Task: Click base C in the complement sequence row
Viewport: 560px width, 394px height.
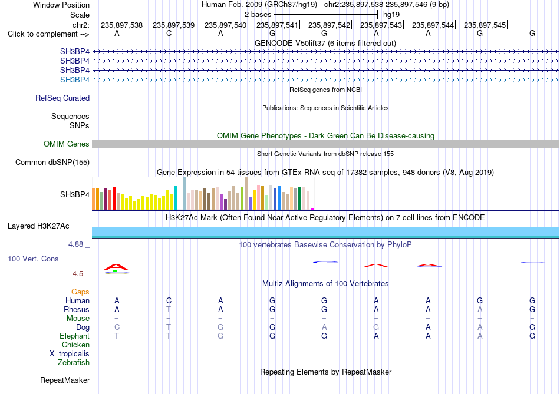Action: coord(169,33)
